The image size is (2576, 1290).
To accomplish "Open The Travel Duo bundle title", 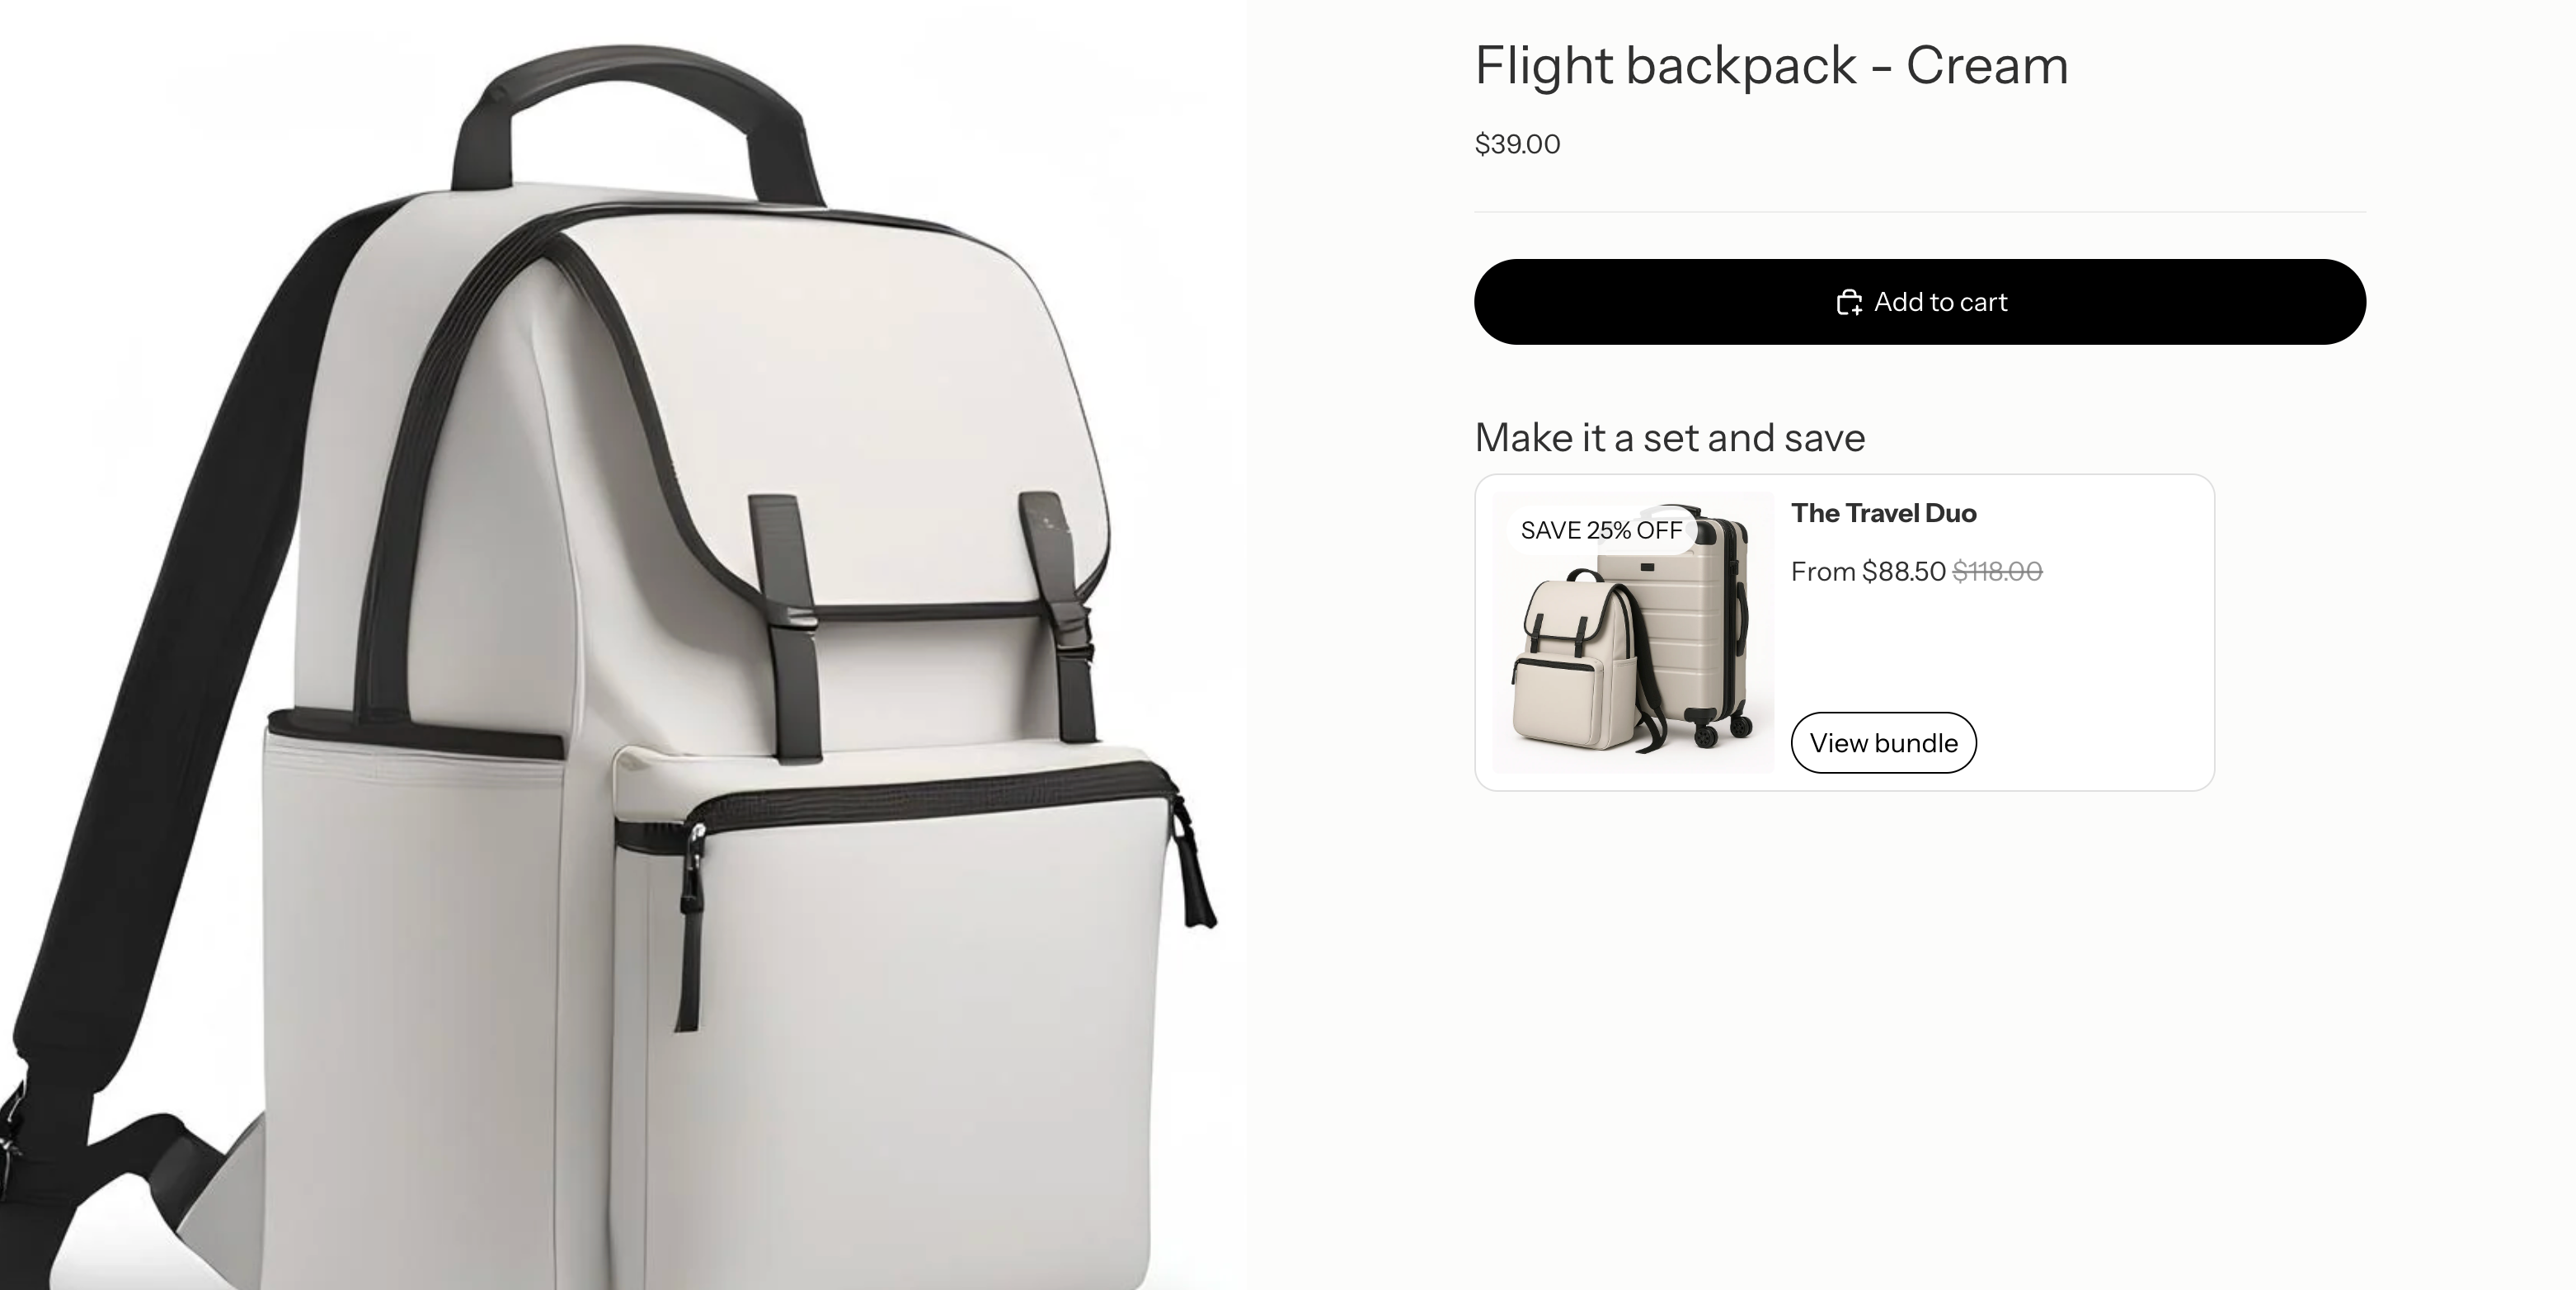I will coord(1883,513).
